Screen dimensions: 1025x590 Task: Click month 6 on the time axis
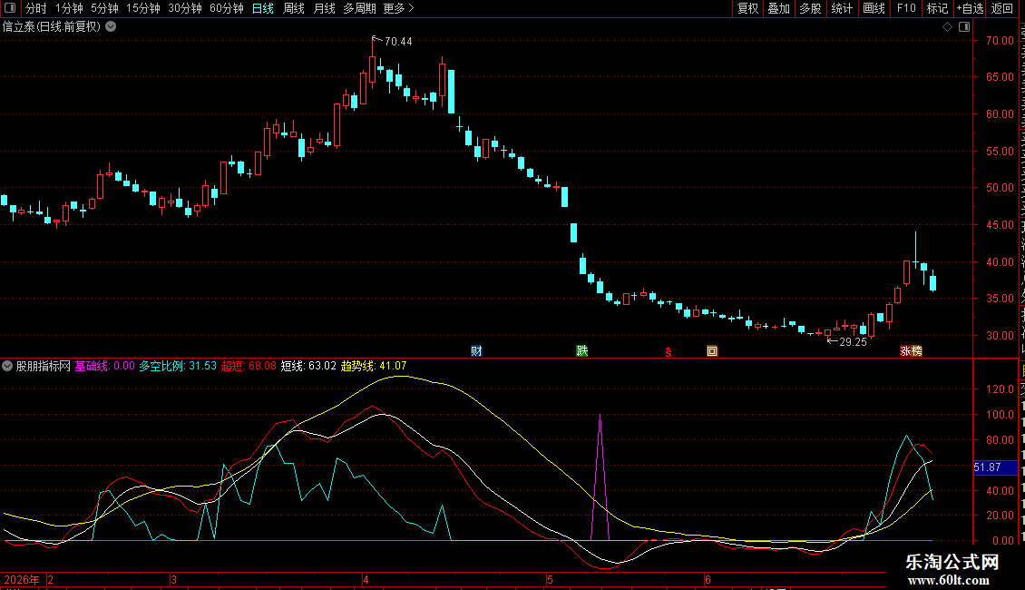(x=708, y=579)
